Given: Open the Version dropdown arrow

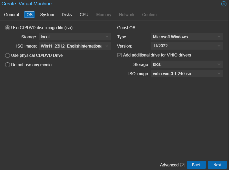Looking at the screenshot, I should [219, 46].
